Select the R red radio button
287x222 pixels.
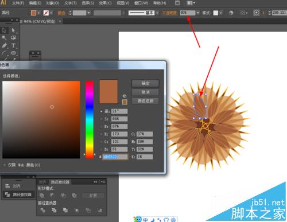pos(101,134)
